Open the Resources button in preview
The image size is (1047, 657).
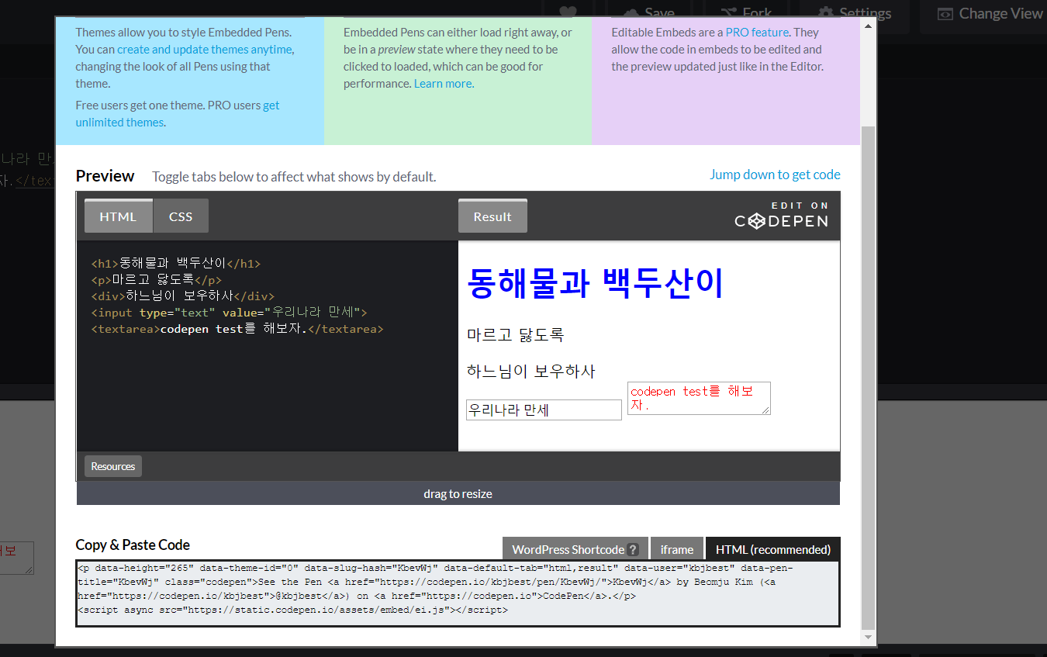(113, 466)
